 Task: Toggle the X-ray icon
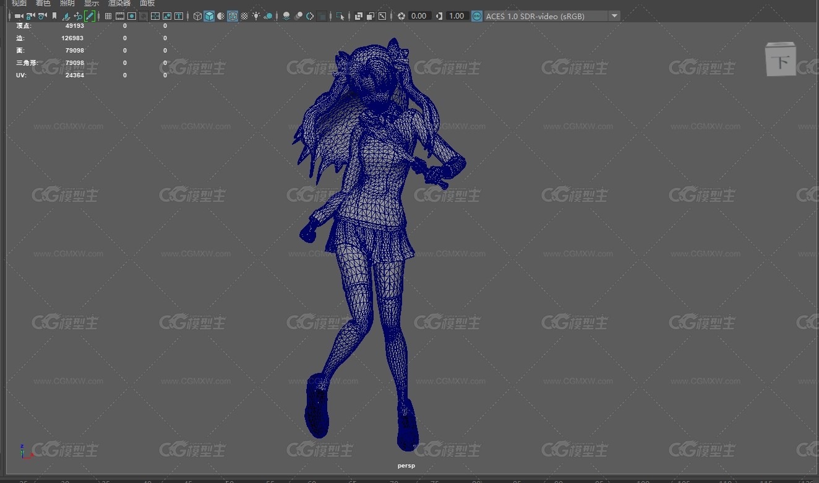[359, 16]
